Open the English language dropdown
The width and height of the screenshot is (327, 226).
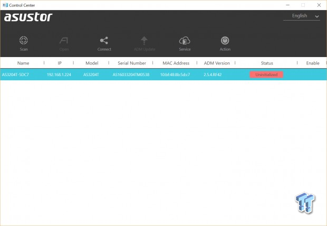tap(302, 16)
